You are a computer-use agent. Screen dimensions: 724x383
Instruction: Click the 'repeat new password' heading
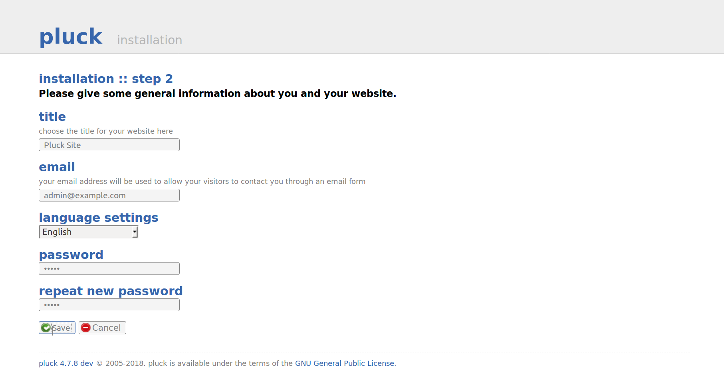tap(111, 291)
